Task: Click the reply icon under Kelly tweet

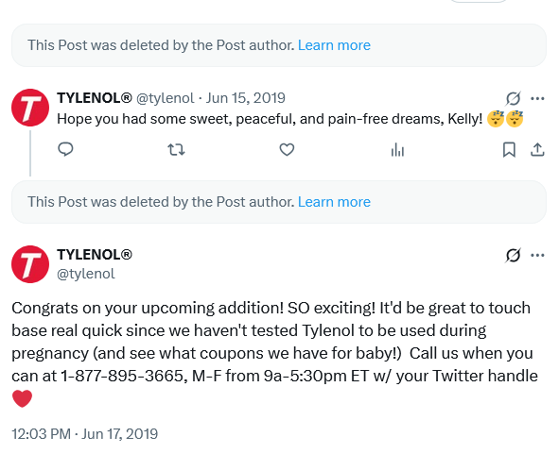Action: 65,149
